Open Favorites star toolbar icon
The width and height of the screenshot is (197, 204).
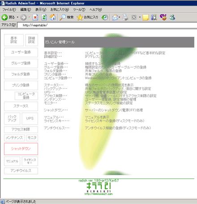80,17
